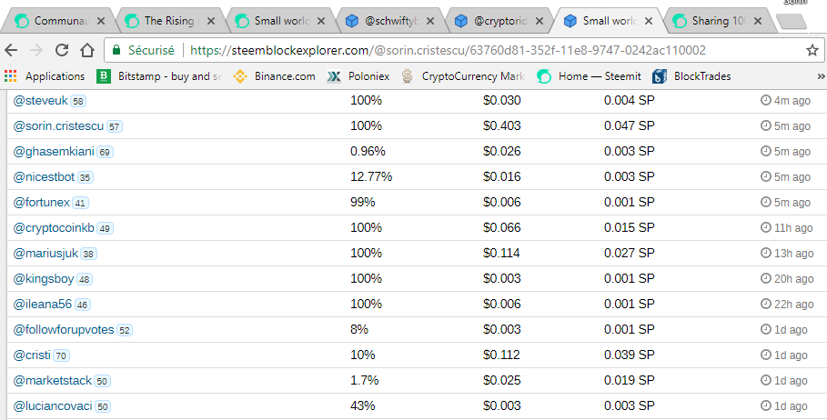The height and width of the screenshot is (420, 827).
Task: Open the Applications shortcut
Action: pos(45,76)
